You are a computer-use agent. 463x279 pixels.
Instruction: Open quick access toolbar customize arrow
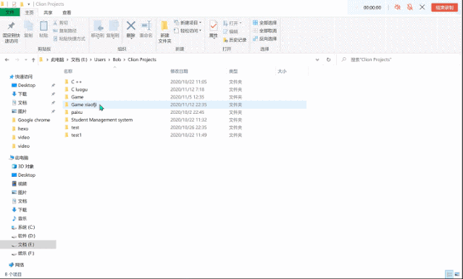click(x=29, y=4)
